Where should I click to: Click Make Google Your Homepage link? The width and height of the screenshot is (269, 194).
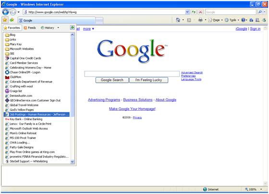tap(132, 109)
